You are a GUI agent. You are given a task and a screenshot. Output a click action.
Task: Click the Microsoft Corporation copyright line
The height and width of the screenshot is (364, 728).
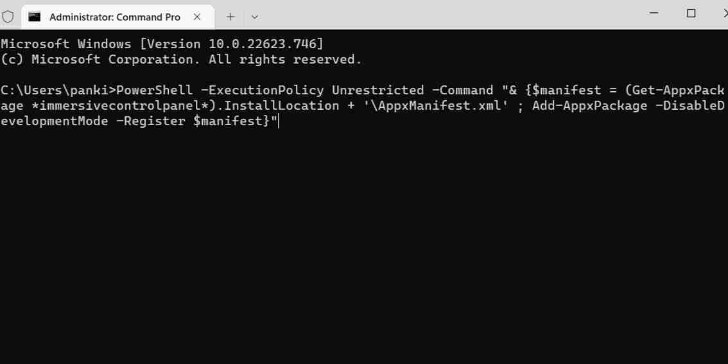click(181, 59)
